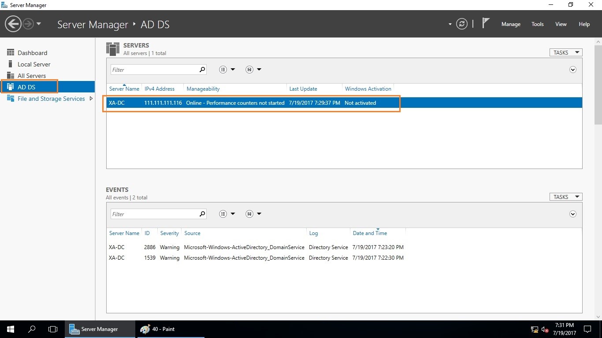Viewport: 602px width, 338px height.
Task: Open dropdown arrow beside Events save-query icon
Action: tap(259, 214)
